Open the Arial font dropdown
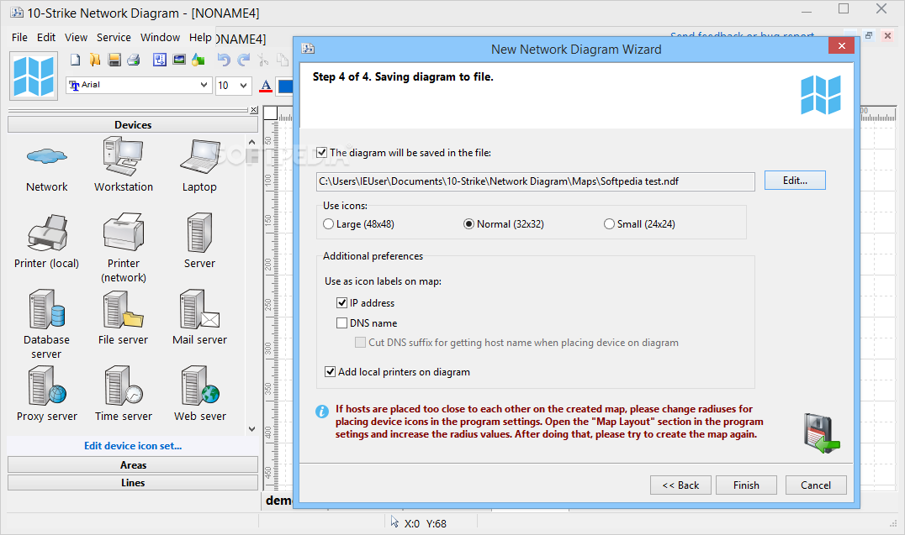This screenshot has width=905, height=535. tap(204, 86)
